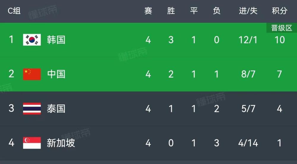Open team 韩国 from the standings
Image resolution: width=297 pixels, height=164 pixels.
click(x=56, y=40)
